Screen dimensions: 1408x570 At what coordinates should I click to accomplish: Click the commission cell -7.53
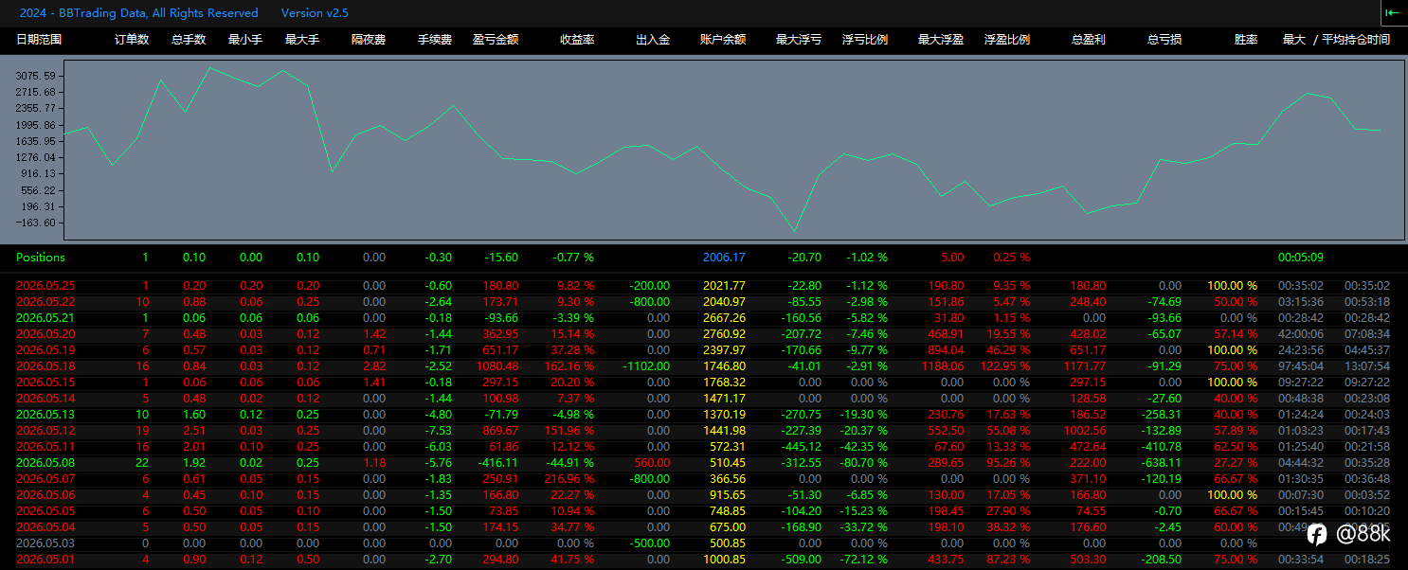(439, 431)
